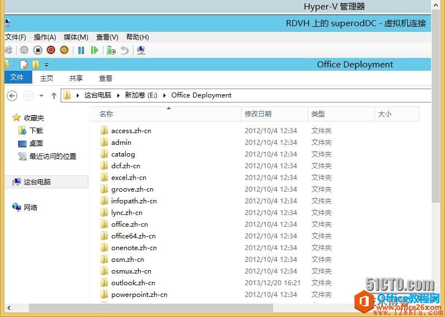Open the quick access toolbar customize dropdown
This screenshot has height=317, width=445.
point(46,65)
